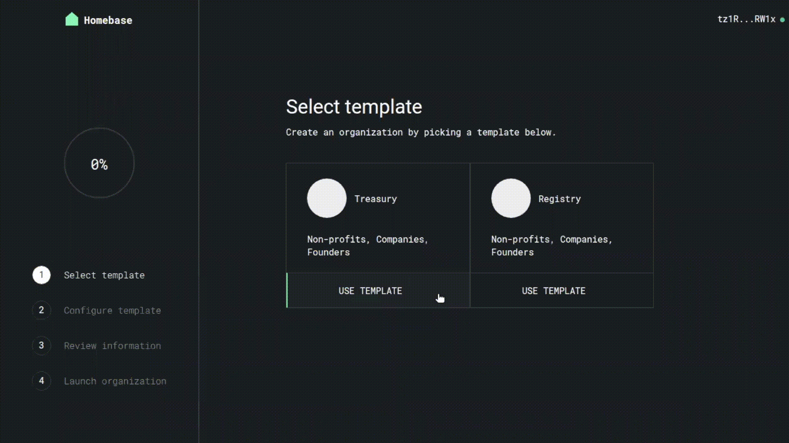
Task: Open the Select template step
Action: pyautogui.click(x=104, y=275)
